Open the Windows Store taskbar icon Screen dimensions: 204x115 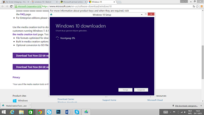[x=30, y=112]
